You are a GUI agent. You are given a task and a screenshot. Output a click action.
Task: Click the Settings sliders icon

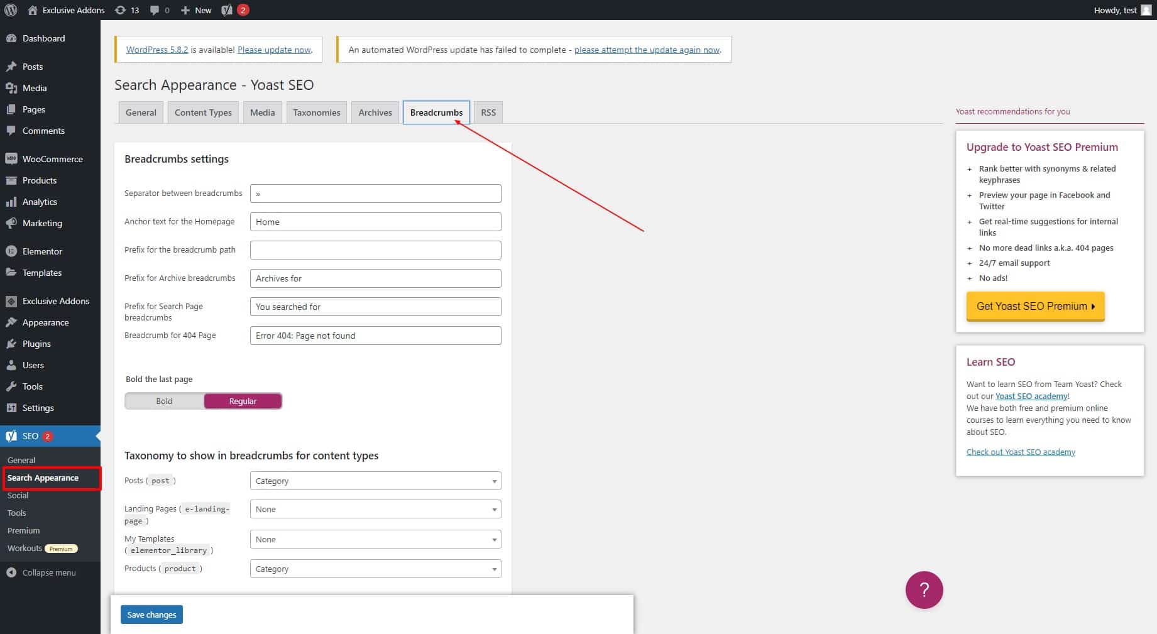click(x=11, y=408)
